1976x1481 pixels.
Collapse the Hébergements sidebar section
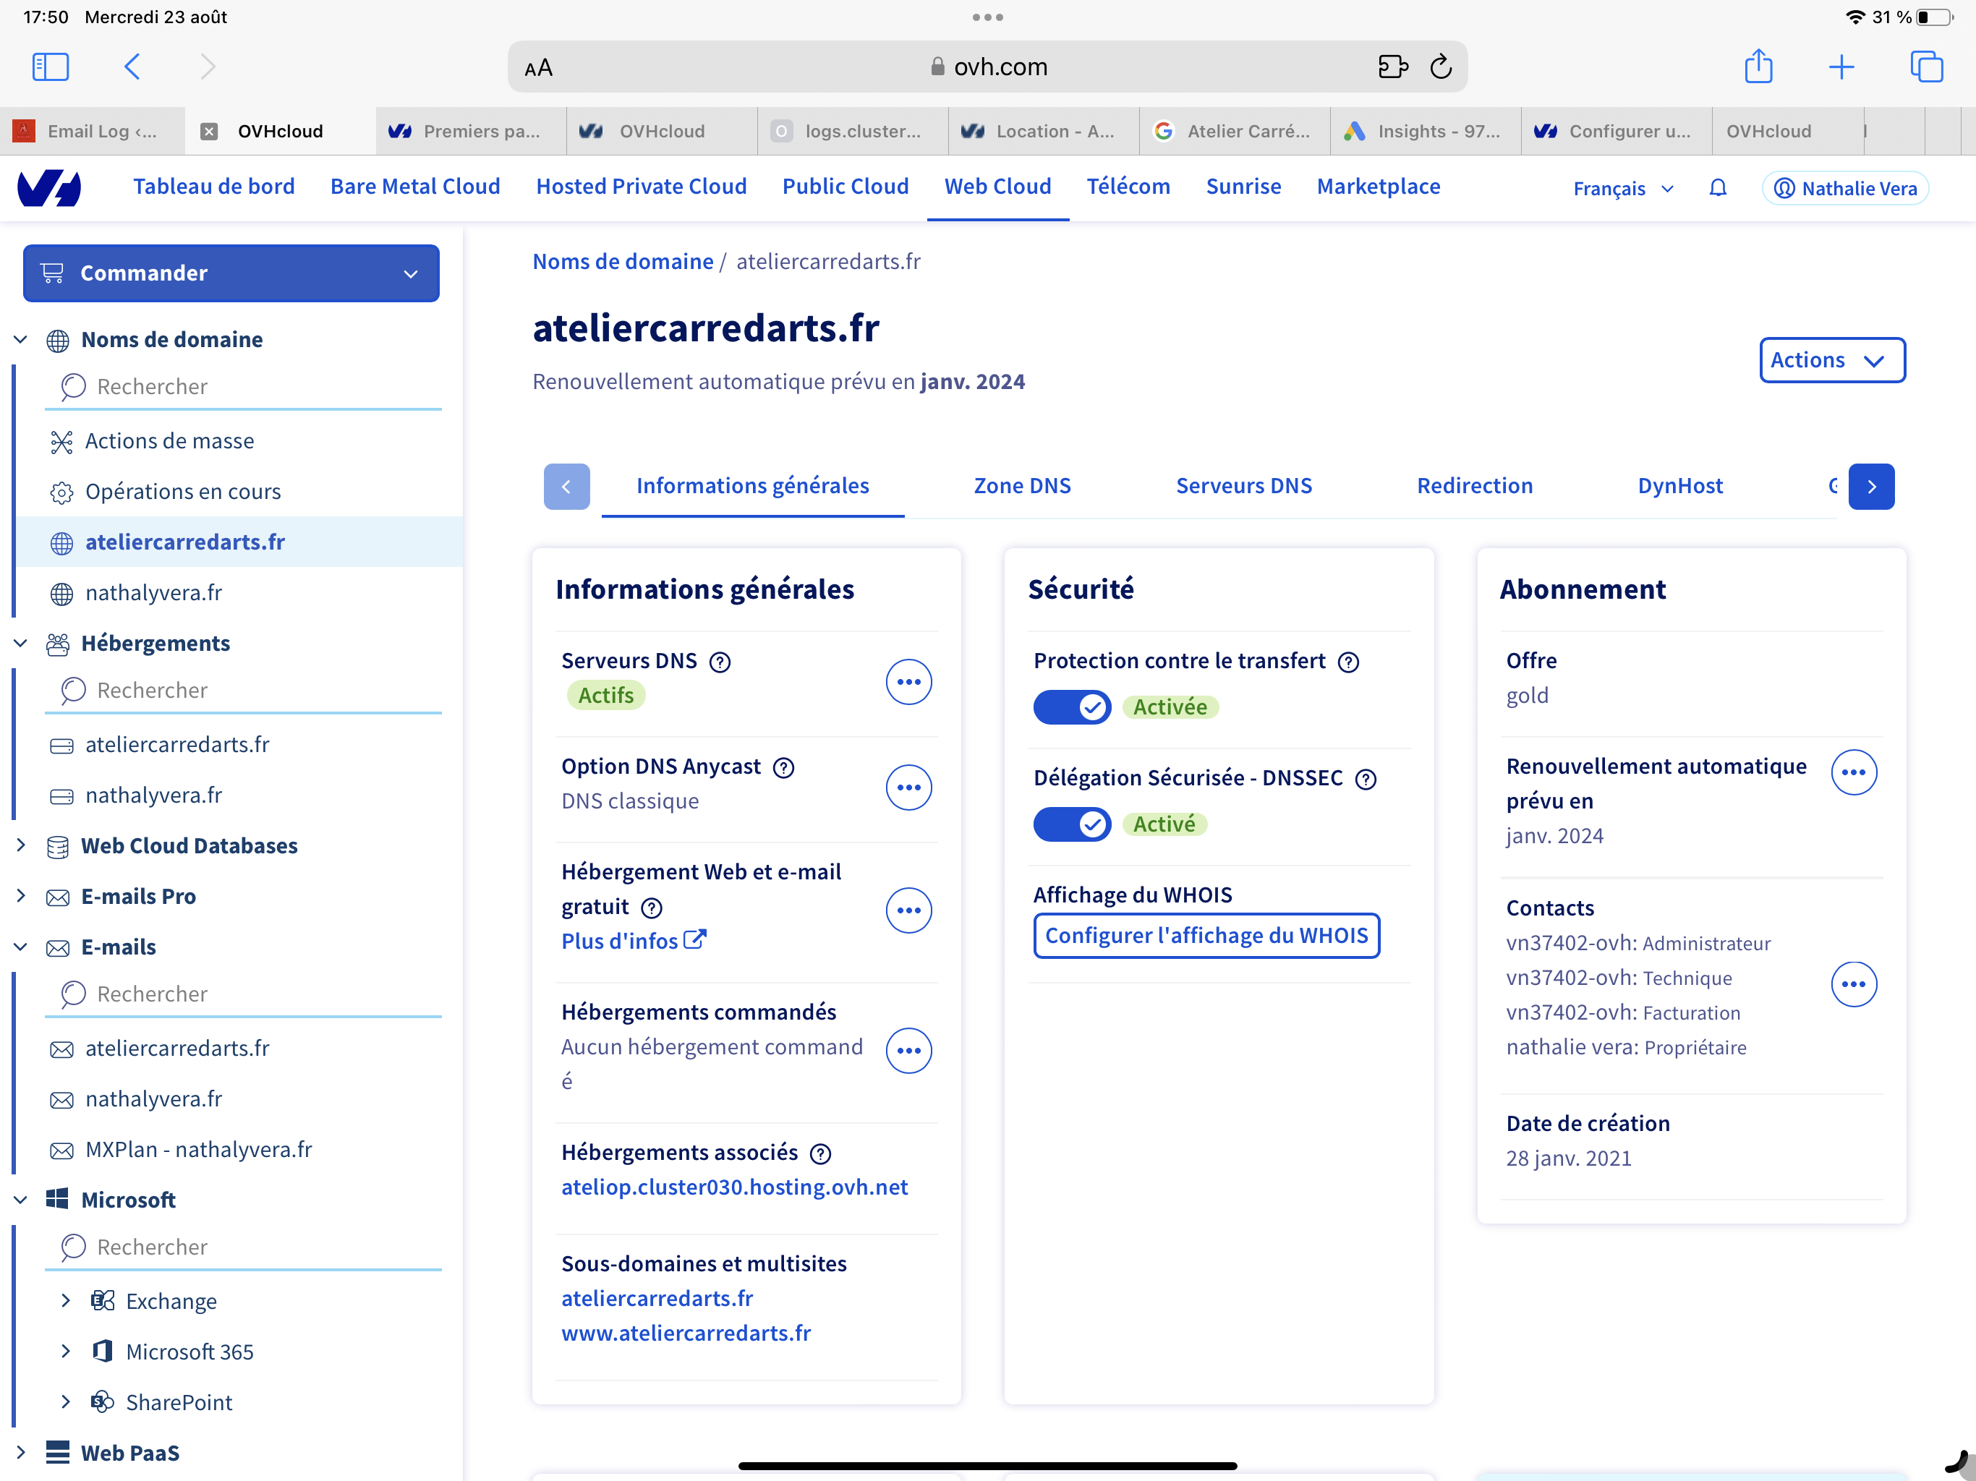22,643
